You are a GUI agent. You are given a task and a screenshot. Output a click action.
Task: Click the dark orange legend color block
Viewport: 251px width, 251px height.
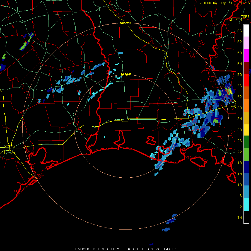pos(246,93)
